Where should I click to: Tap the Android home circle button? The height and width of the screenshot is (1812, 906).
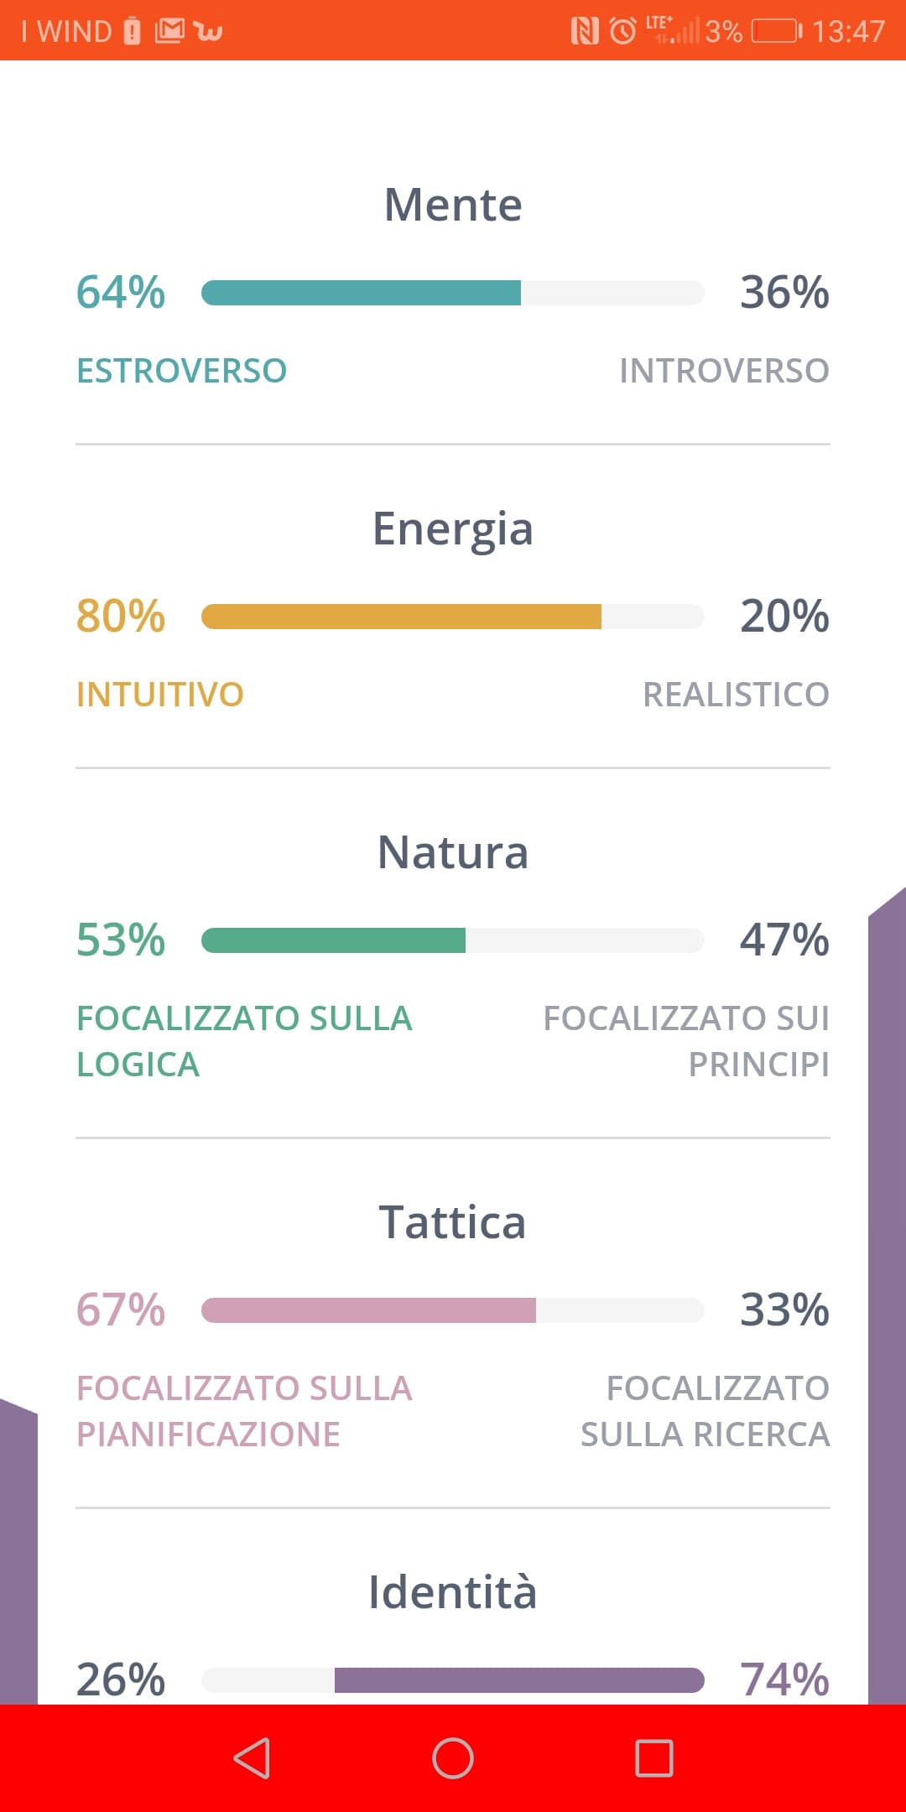pos(453,1758)
